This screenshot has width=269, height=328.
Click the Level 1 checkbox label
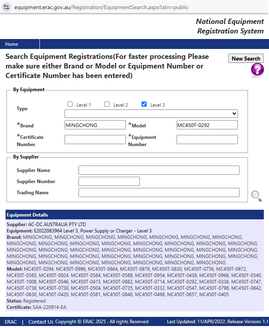click(x=84, y=105)
